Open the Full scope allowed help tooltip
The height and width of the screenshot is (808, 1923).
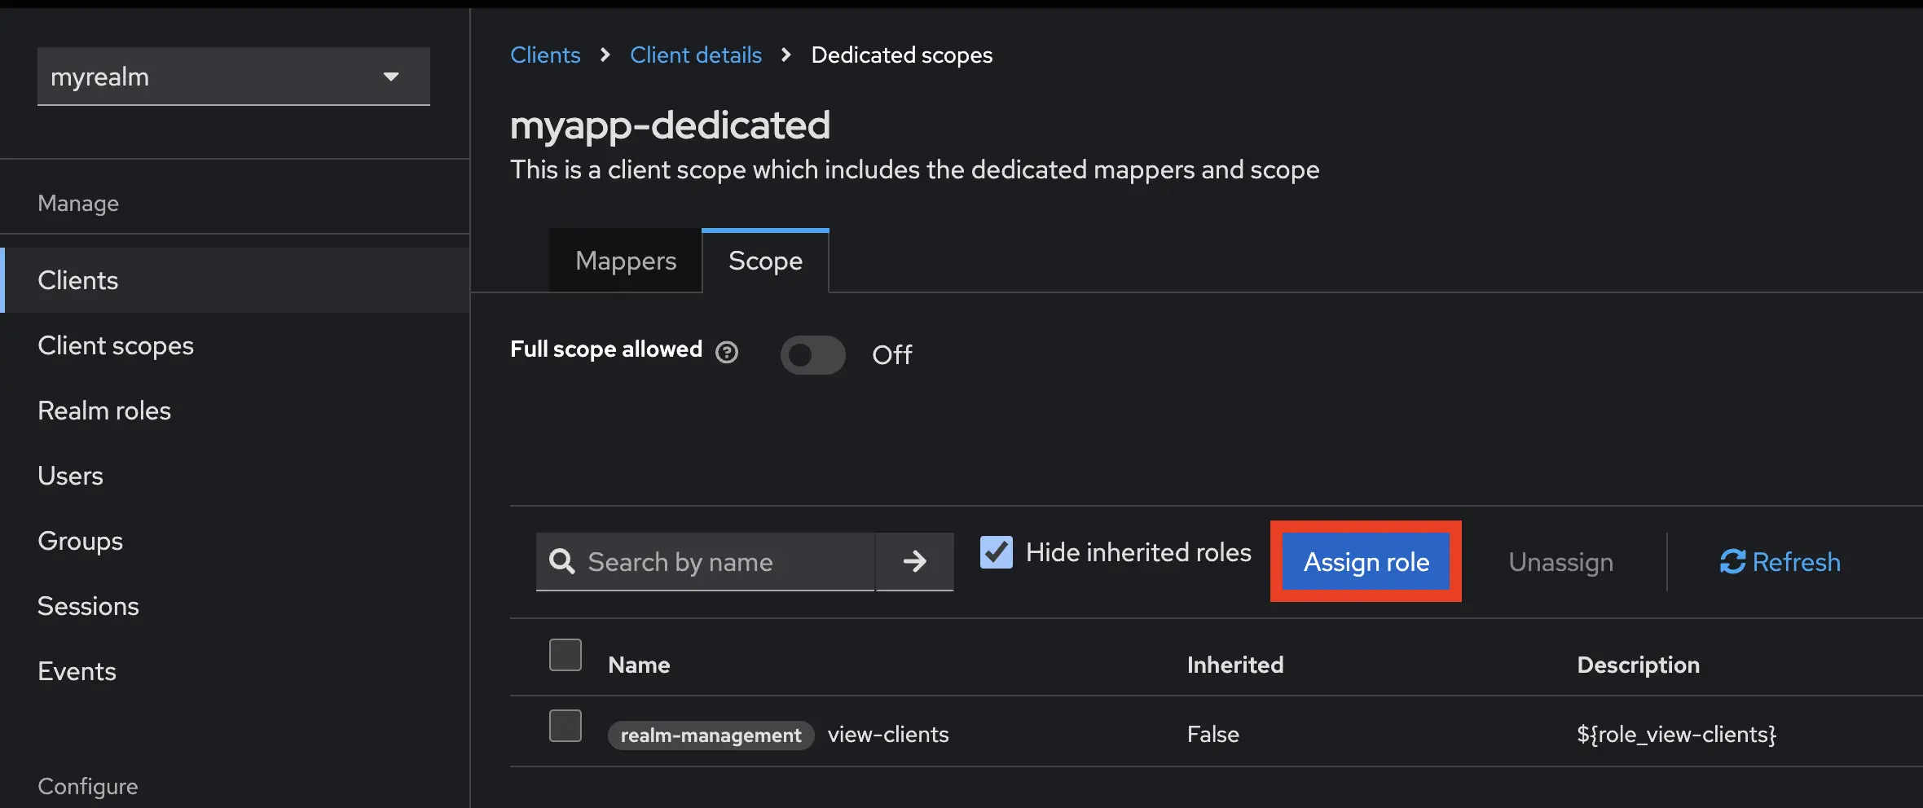click(726, 352)
